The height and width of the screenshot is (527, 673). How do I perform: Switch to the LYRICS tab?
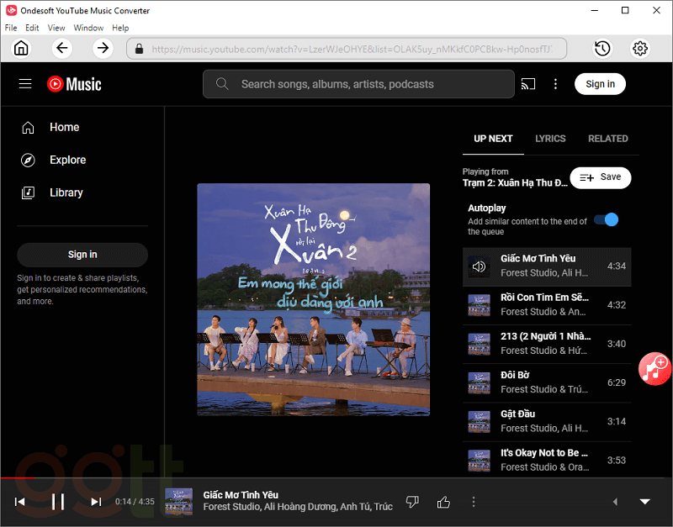550,139
